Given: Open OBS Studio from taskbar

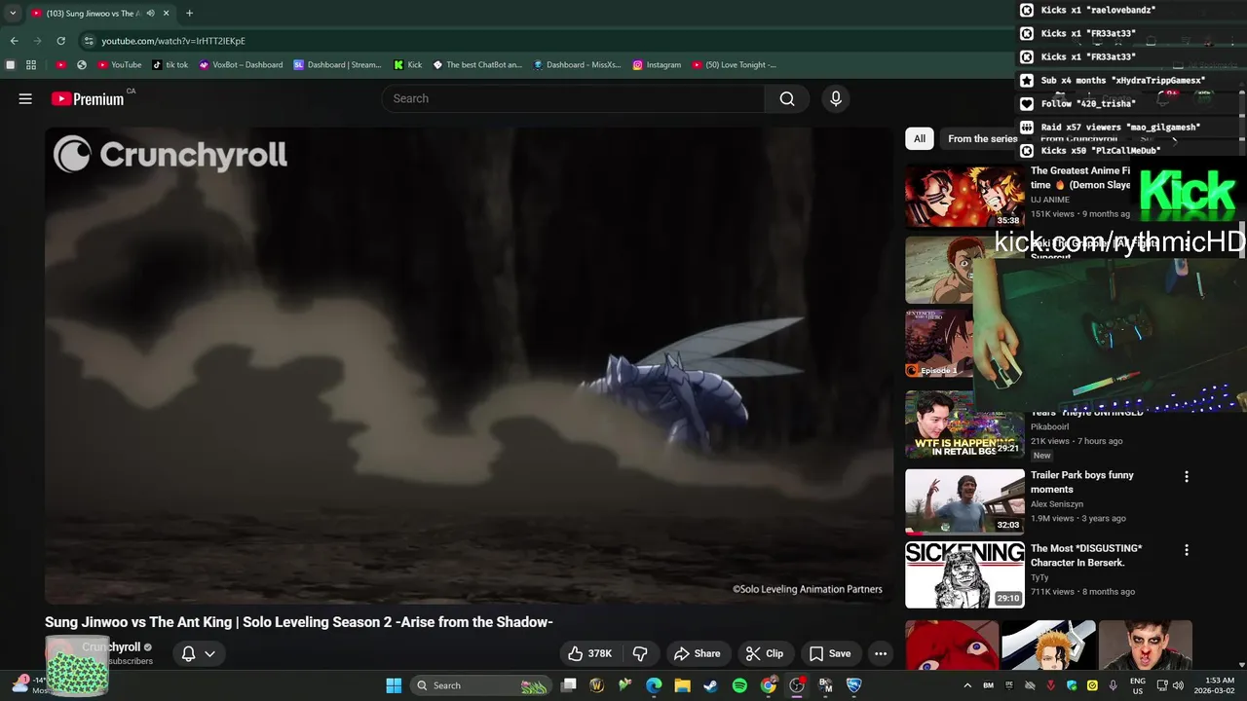Looking at the screenshot, I should click(797, 685).
